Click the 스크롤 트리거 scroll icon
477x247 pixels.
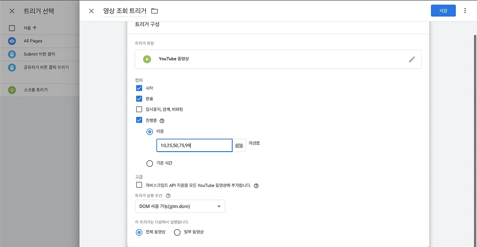coord(12,90)
